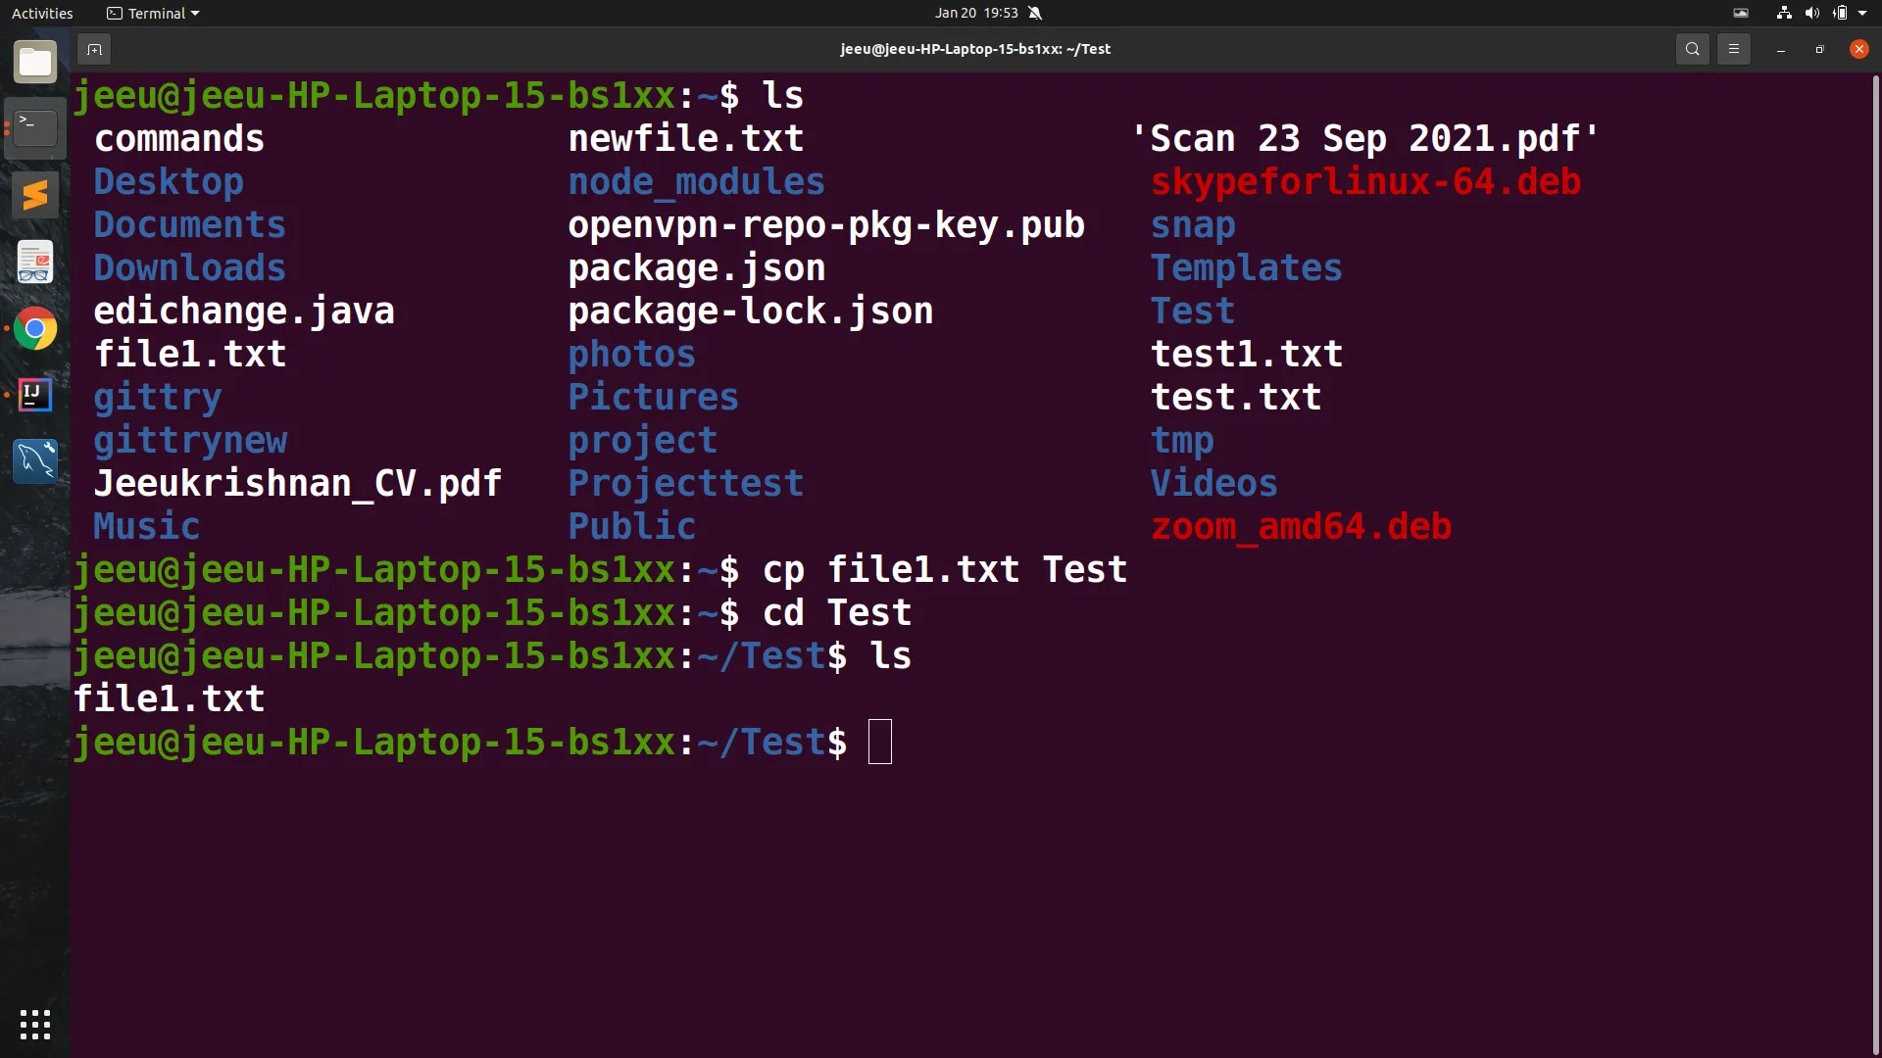Click the 'cp file1.txt Test' command
The height and width of the screenshot is (1058, 1882).
click(945, 569)
